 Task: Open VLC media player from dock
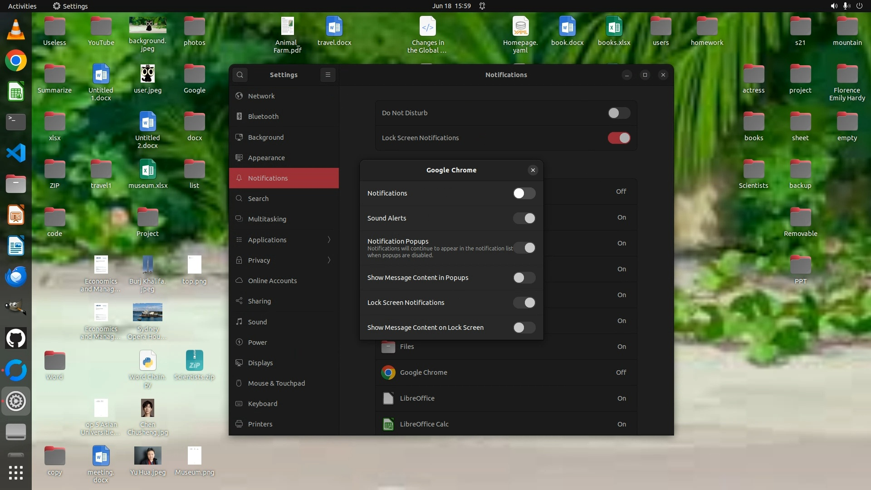coord(16,30)
